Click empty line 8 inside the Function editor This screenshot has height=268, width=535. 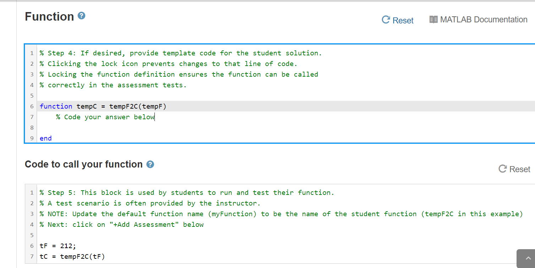point(107,127)
